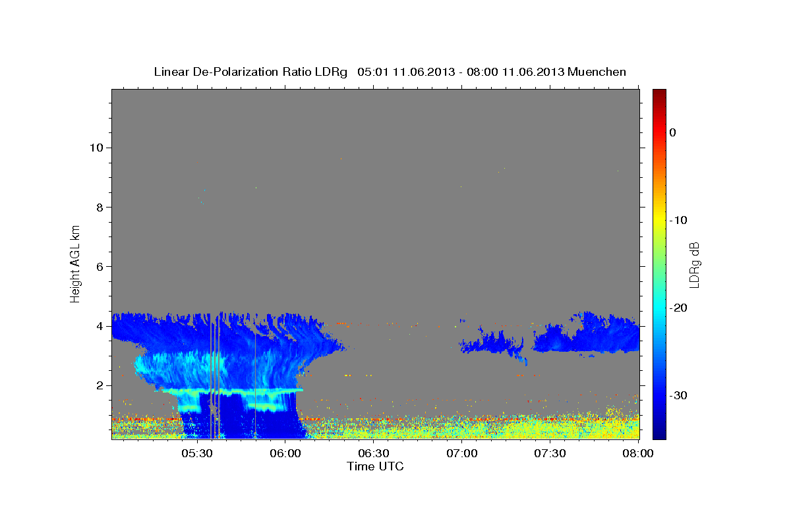Click the cyan bright band near 2 km
Screen dimensions: 791x527
point(232,391)
